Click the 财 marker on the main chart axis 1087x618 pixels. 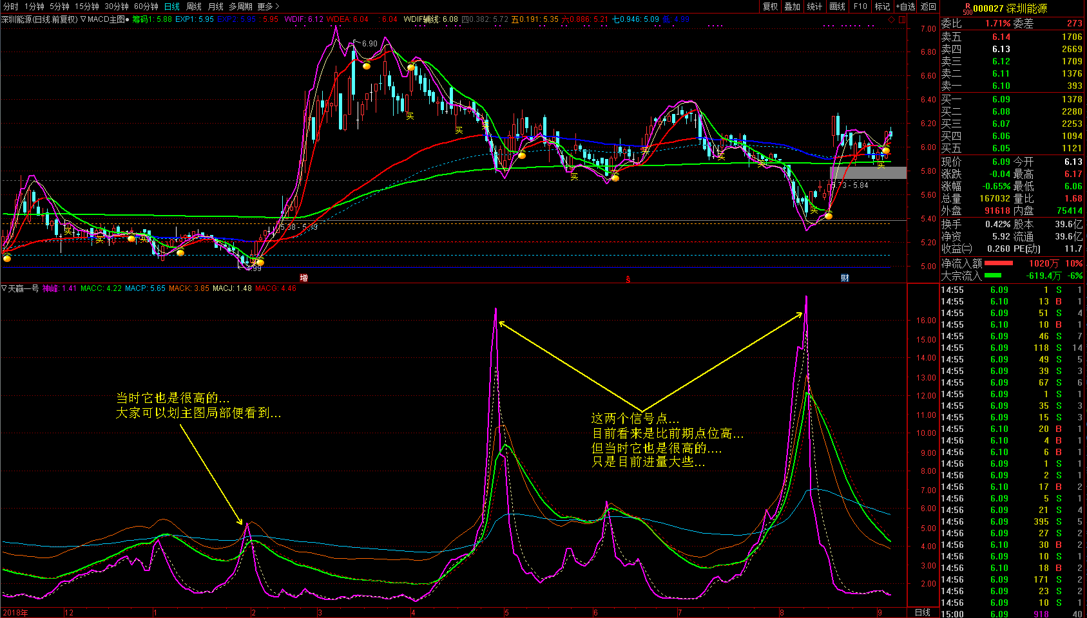click(x=845, y=278)
